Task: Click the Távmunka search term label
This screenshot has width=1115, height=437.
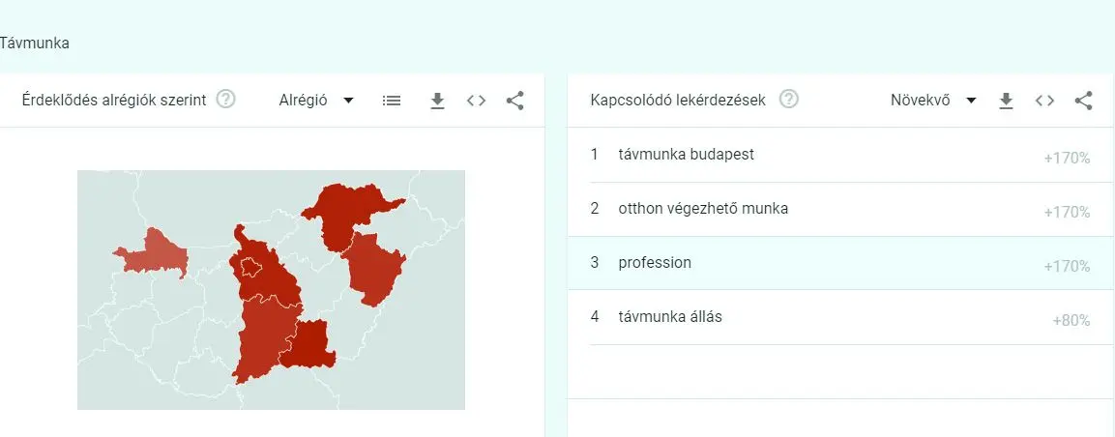Action: pos(35,44)
